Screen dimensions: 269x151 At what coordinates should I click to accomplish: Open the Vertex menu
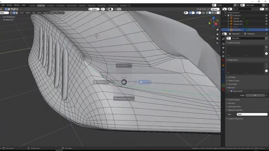[45, 13]
